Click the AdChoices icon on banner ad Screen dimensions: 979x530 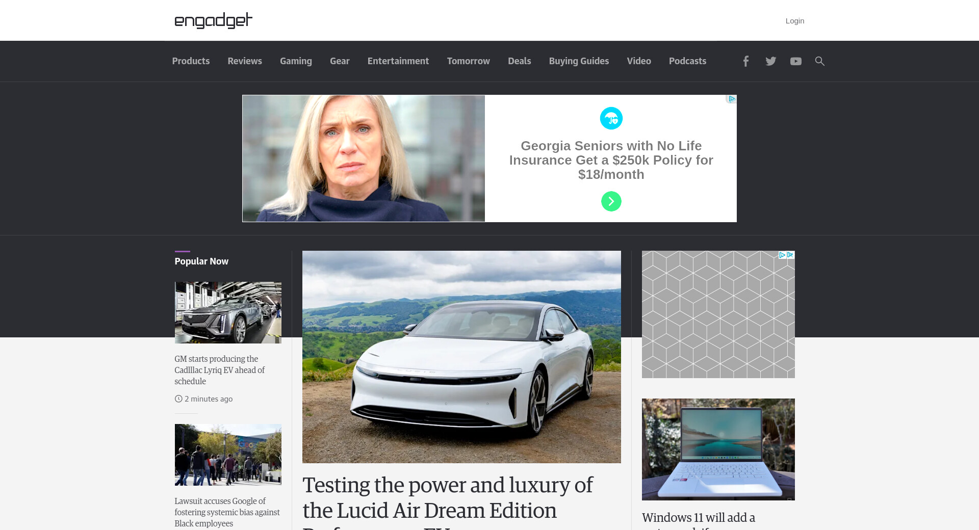(732, 99)
